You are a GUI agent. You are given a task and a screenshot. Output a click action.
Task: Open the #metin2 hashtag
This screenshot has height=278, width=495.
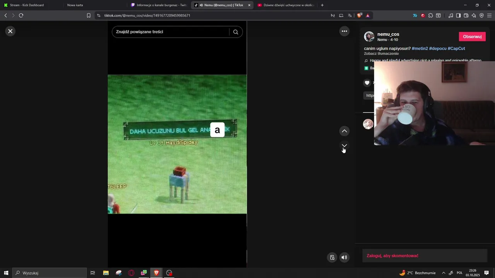pyautogui.click(x=420, y=48)
